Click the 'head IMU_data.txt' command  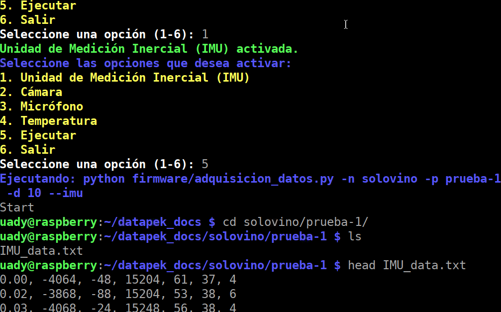click(407, 265)
